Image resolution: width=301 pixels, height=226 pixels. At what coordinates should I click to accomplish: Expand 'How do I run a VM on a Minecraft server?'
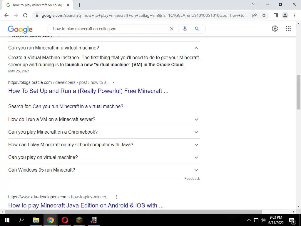coord(104,119)
